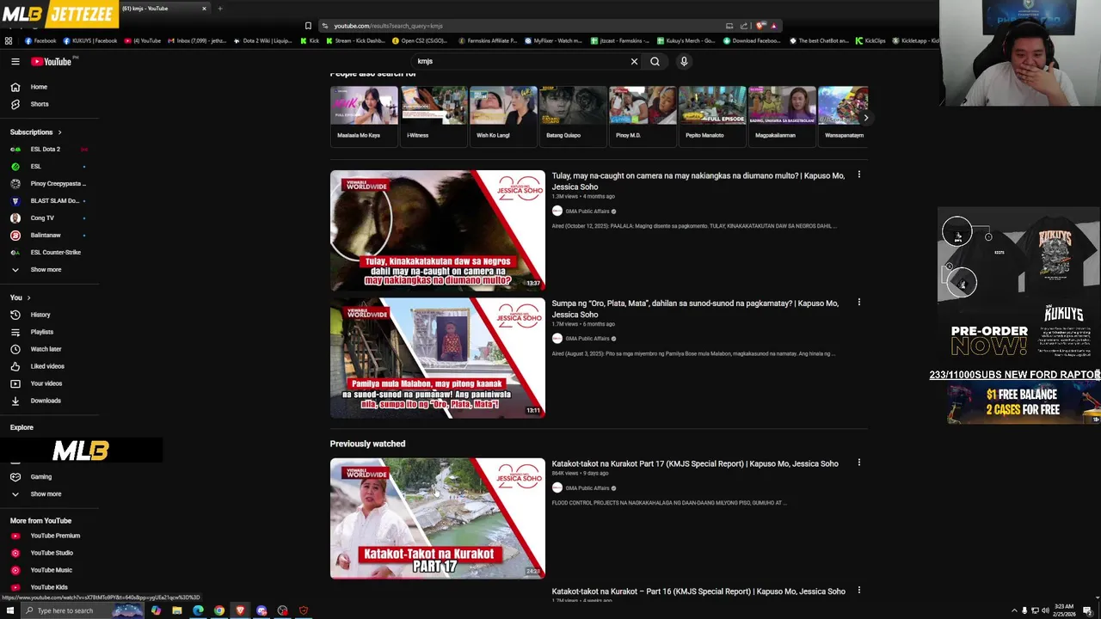
Task: Expand the You section chevron
Action: tap(28, 297)
